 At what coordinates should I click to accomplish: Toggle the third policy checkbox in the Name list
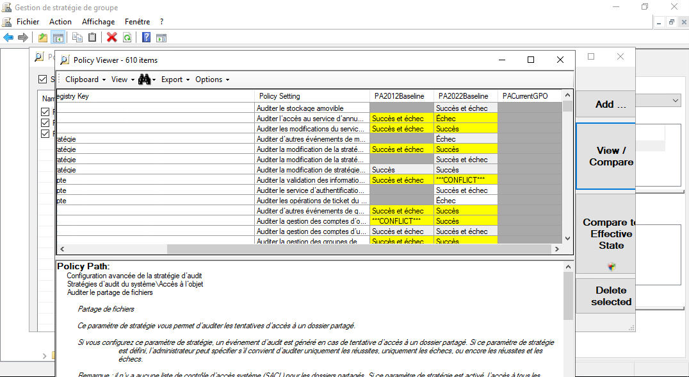click(45, 133)
